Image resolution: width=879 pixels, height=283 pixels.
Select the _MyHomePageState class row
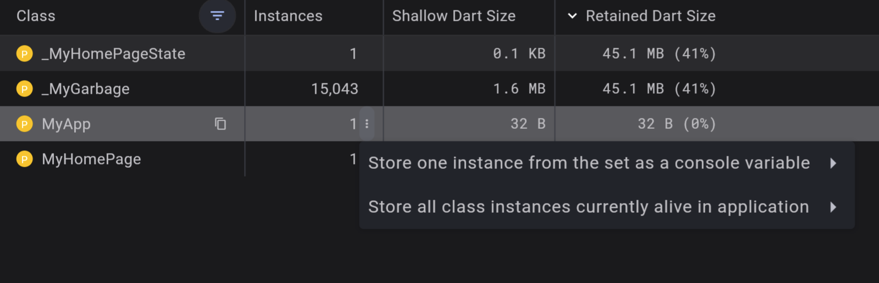[114, 54]
